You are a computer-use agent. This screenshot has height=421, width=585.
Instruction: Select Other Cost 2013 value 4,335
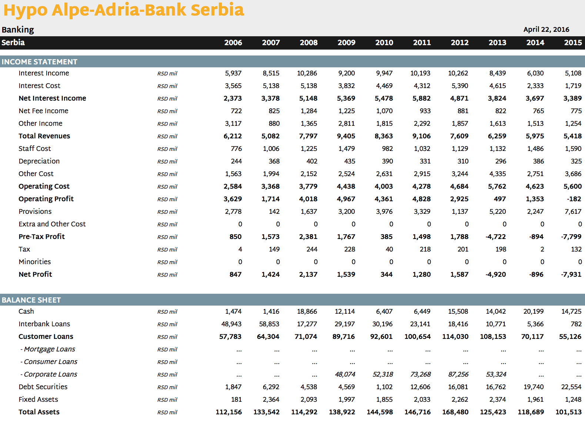click(x=498, y=174)
